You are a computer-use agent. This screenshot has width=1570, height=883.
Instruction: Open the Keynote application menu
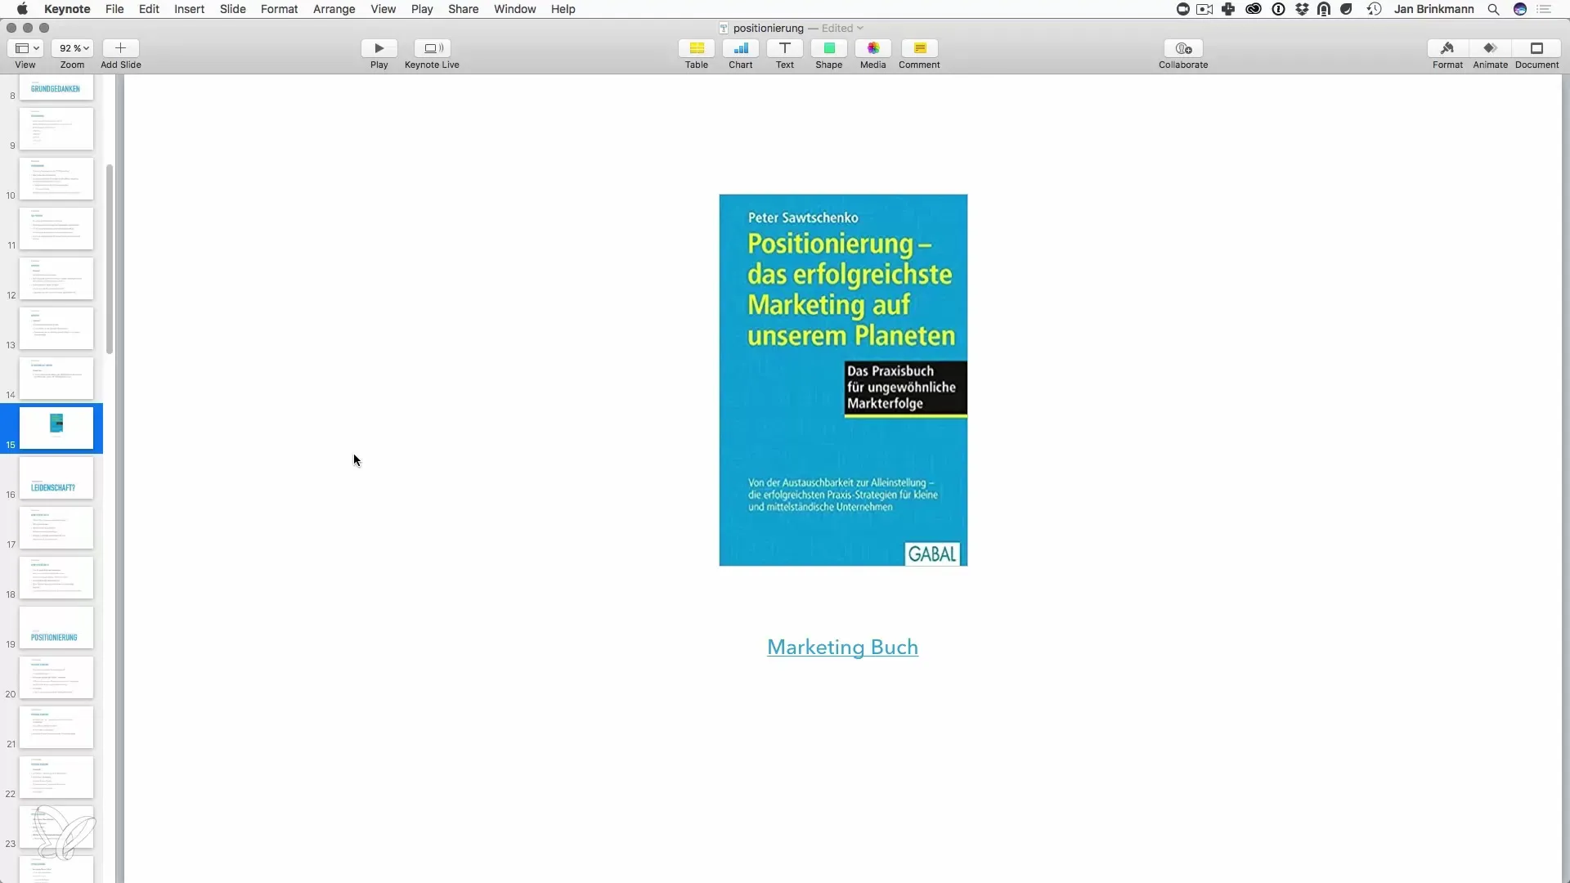coord(67,9)
